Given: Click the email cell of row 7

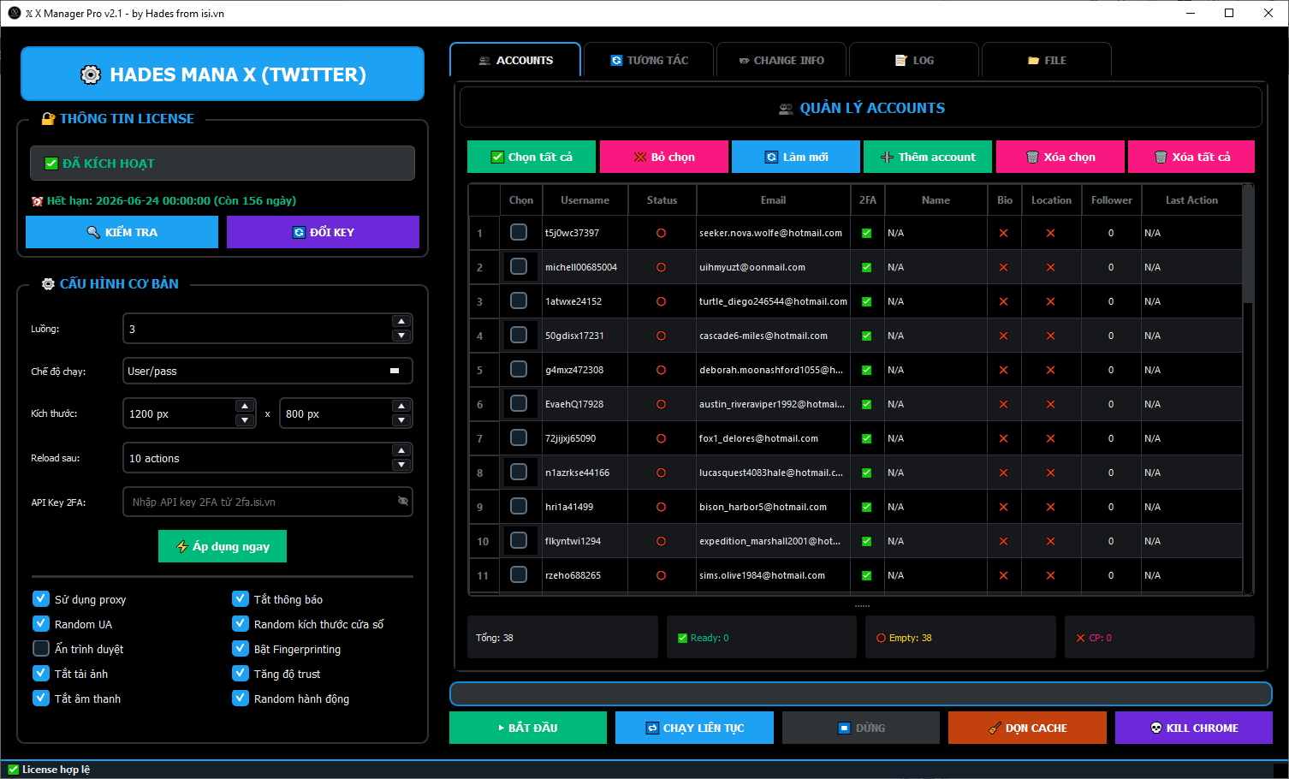Looking at the screenshot, I should point(773,437).
